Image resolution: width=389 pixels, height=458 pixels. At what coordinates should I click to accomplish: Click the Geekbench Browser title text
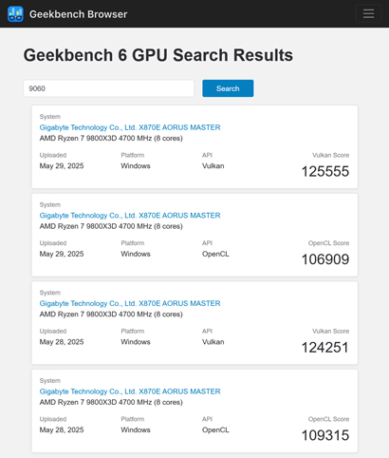click(78, 14)
